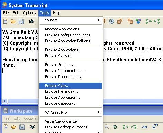The width and height of the screenshot is (163, 133).
Task: Open the Options menu in System Transcript
Action: (30, 13)
